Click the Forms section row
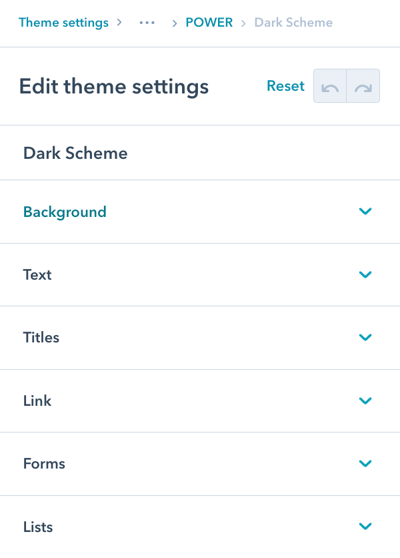400x558 pixels. pos(44,463)
